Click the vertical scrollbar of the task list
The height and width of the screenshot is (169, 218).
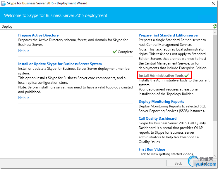point(215,79)
